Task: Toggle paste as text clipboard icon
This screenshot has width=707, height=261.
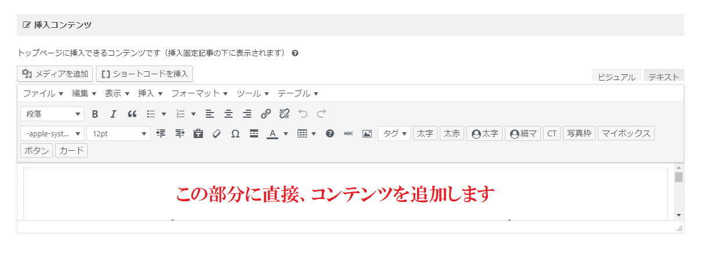Action: pyautogui.click(x=198, y=133)
